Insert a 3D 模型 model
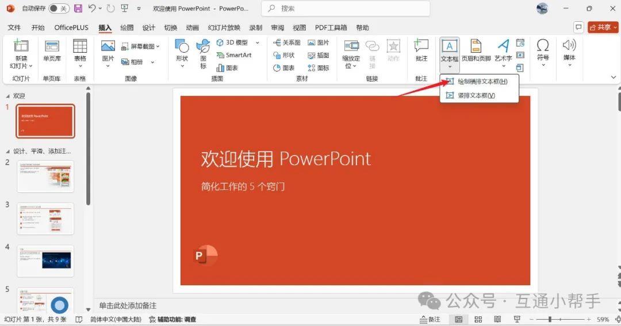The height and width of the screenshot is (326, 621). [x=232, y=42]
